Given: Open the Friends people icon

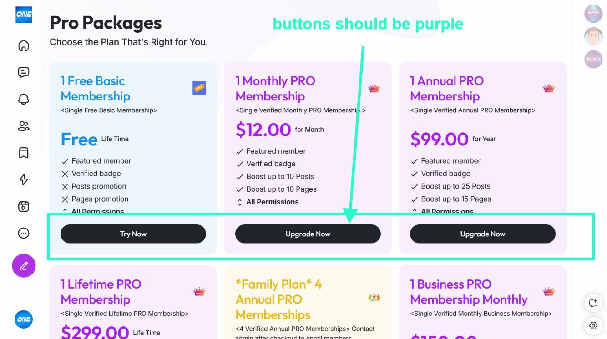Looking at the screenshot, I should 24,126.
